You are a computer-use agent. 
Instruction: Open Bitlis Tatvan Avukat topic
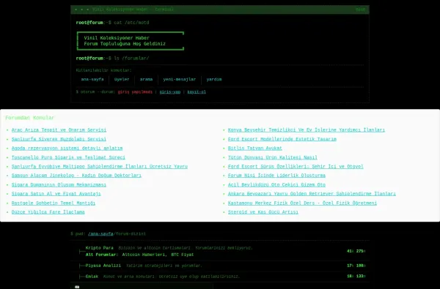tap(255, 148)
